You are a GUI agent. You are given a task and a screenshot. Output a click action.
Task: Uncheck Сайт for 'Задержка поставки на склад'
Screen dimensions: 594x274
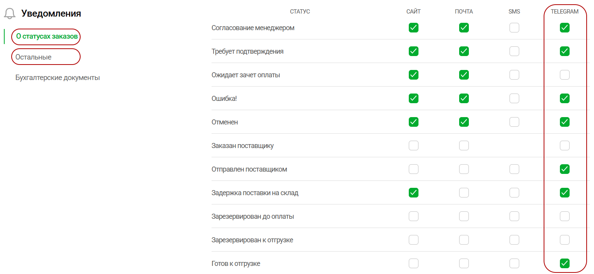(413, 193)
